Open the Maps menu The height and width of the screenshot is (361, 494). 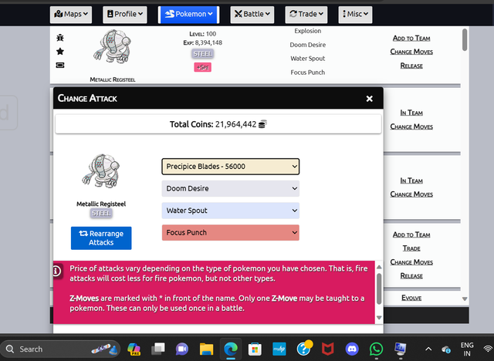(x=71, y=15)
